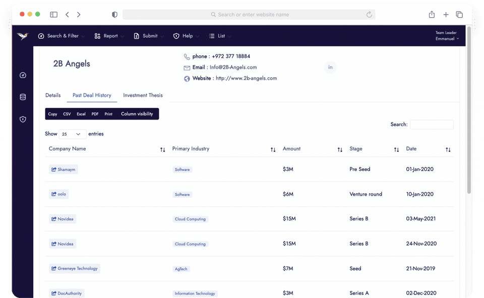Sort table by Amount column

click(340, 150)
